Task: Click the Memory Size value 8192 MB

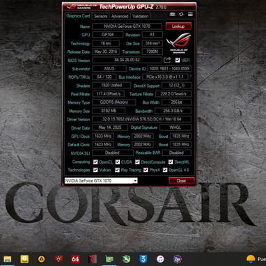Action: coord(109,111)
